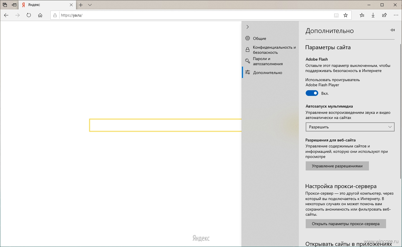The height and width of the screenshot is (247, 402).
Task: Open the downloads icon
Action: [x=373, y=15]
